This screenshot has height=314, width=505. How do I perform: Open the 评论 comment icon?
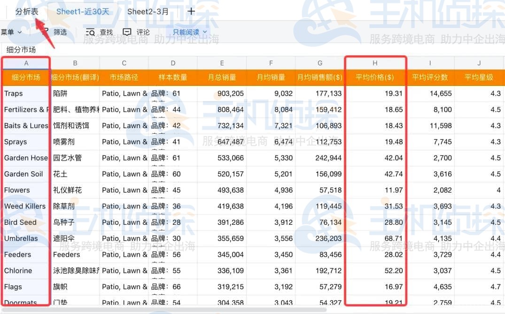[x=127, y=32]
